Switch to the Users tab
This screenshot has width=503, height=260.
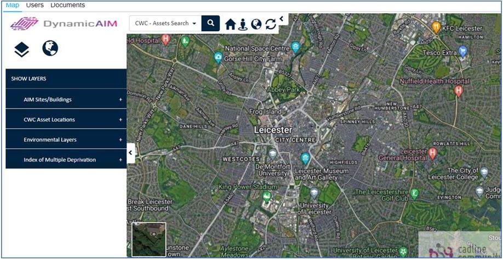point(35,5)
